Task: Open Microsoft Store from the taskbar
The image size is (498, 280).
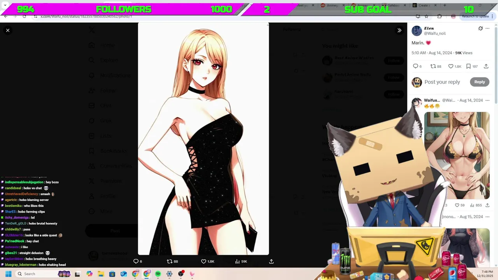Action: click(x=112, y=274)
